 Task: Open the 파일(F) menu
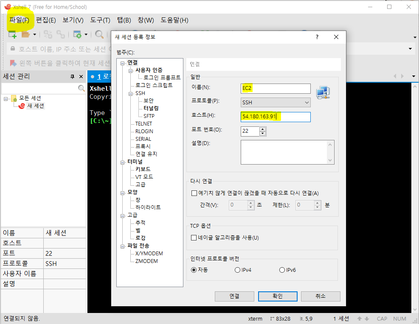click(x=19, y=20)
